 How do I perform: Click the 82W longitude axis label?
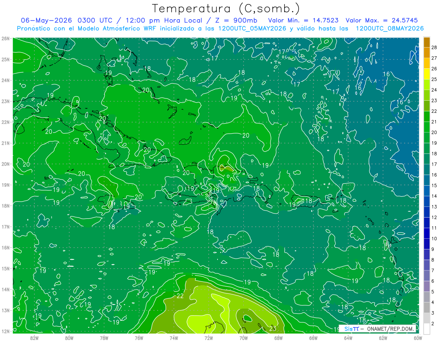point(34,338)
